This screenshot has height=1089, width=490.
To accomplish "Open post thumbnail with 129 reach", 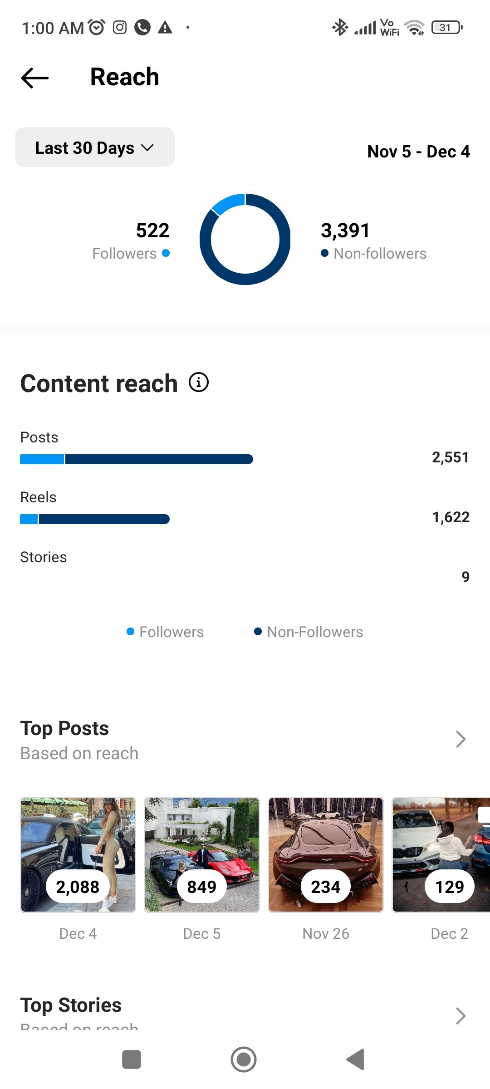I will tap(441, 855).
